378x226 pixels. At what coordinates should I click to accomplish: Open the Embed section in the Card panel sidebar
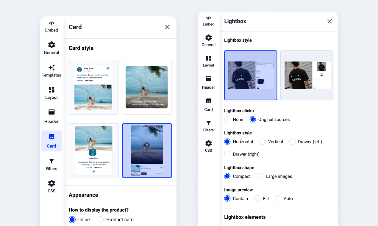(x=51, y=26)
